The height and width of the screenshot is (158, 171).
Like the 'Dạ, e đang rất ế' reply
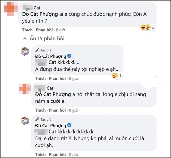(40, 155)
